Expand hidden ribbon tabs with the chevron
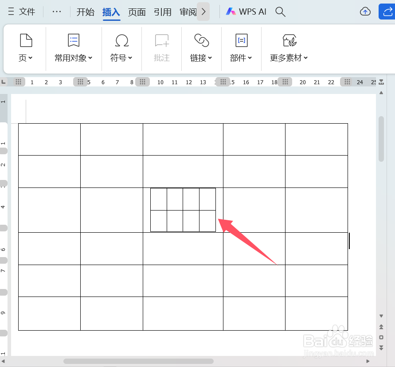 coord(203,12)
